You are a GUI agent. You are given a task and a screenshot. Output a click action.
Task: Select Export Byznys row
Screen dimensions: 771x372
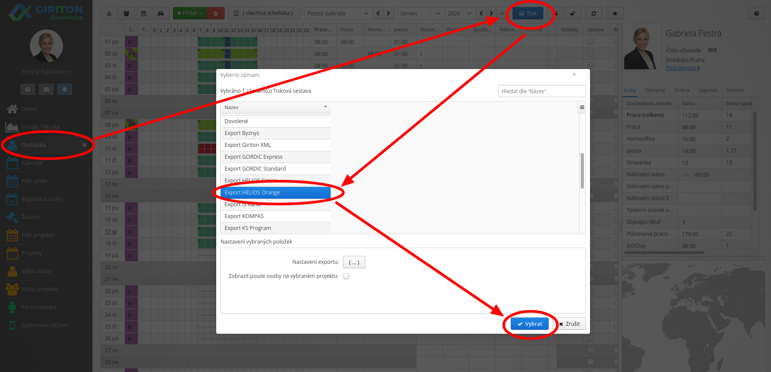(276, 133)
